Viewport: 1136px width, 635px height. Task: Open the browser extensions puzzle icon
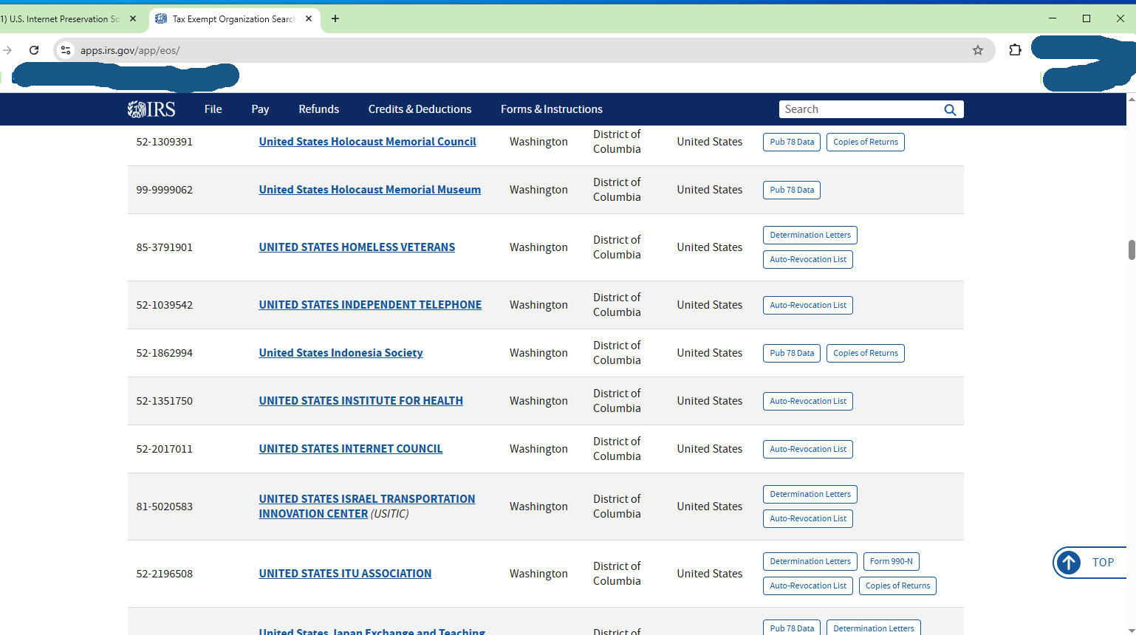tap(1015, 50)
